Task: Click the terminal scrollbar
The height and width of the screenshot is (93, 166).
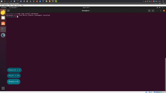Action: tap(165, 74)
